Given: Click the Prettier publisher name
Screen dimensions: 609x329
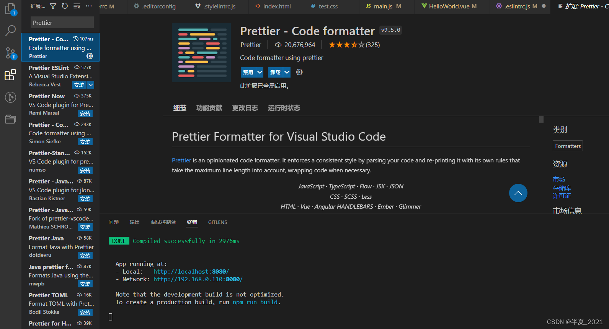Looking at the screenshot, I should coord(251,45).
